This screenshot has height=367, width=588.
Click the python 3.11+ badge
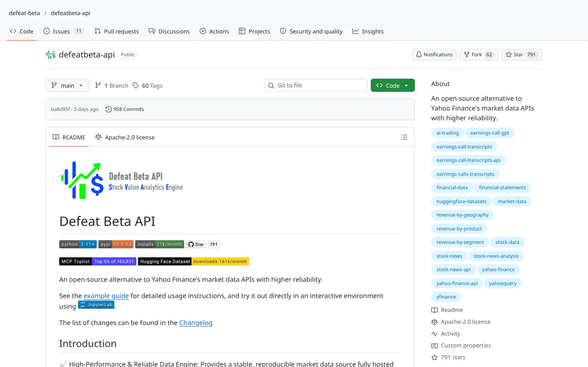point(78,244)
